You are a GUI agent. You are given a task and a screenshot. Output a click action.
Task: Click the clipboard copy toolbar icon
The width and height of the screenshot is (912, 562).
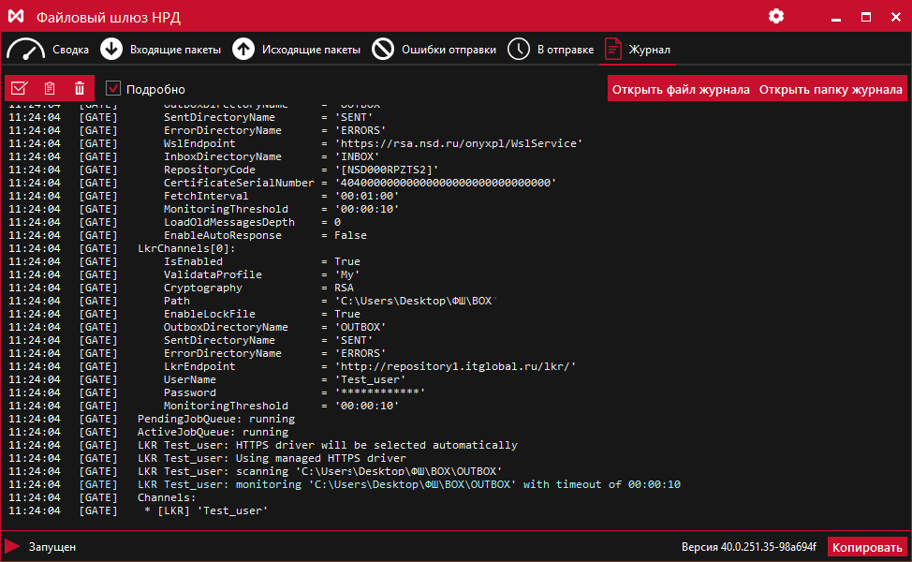(x=50, y=89)
